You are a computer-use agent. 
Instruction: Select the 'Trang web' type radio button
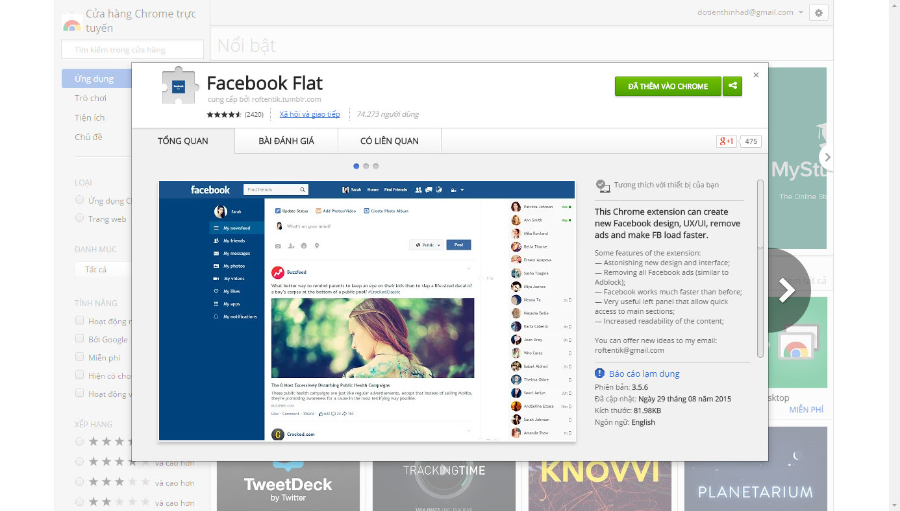click(79, 218)
